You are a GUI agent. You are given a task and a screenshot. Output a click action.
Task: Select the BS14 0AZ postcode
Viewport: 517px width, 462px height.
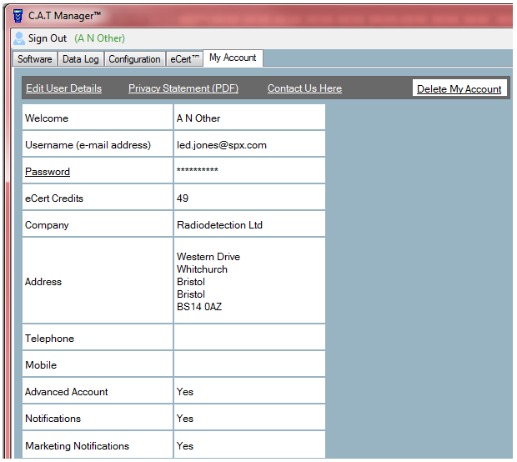click(x=199, y=307)
